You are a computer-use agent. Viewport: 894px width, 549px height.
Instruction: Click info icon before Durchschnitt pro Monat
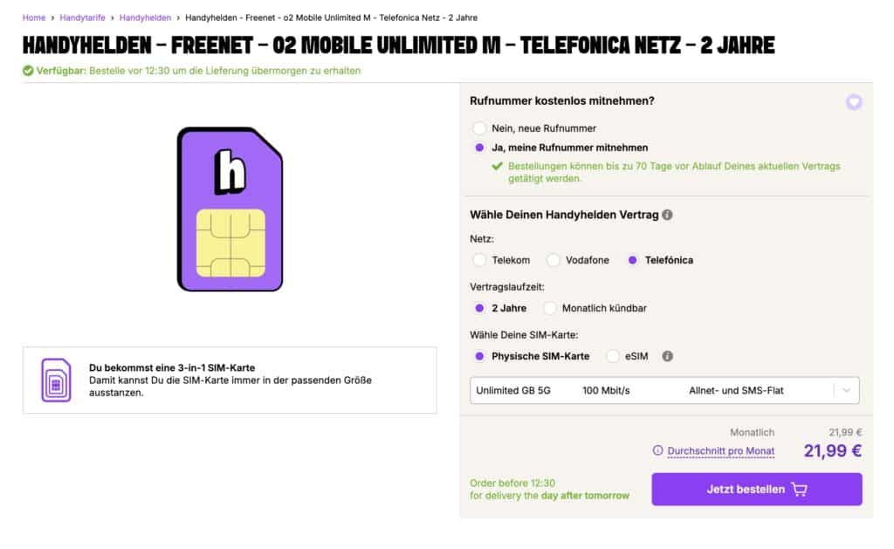pos(657,450)
